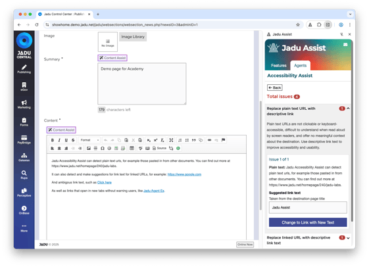Viewport: 369px width, 267px height.
Task: Insert a block quote
Action: (x=193, y=140)
